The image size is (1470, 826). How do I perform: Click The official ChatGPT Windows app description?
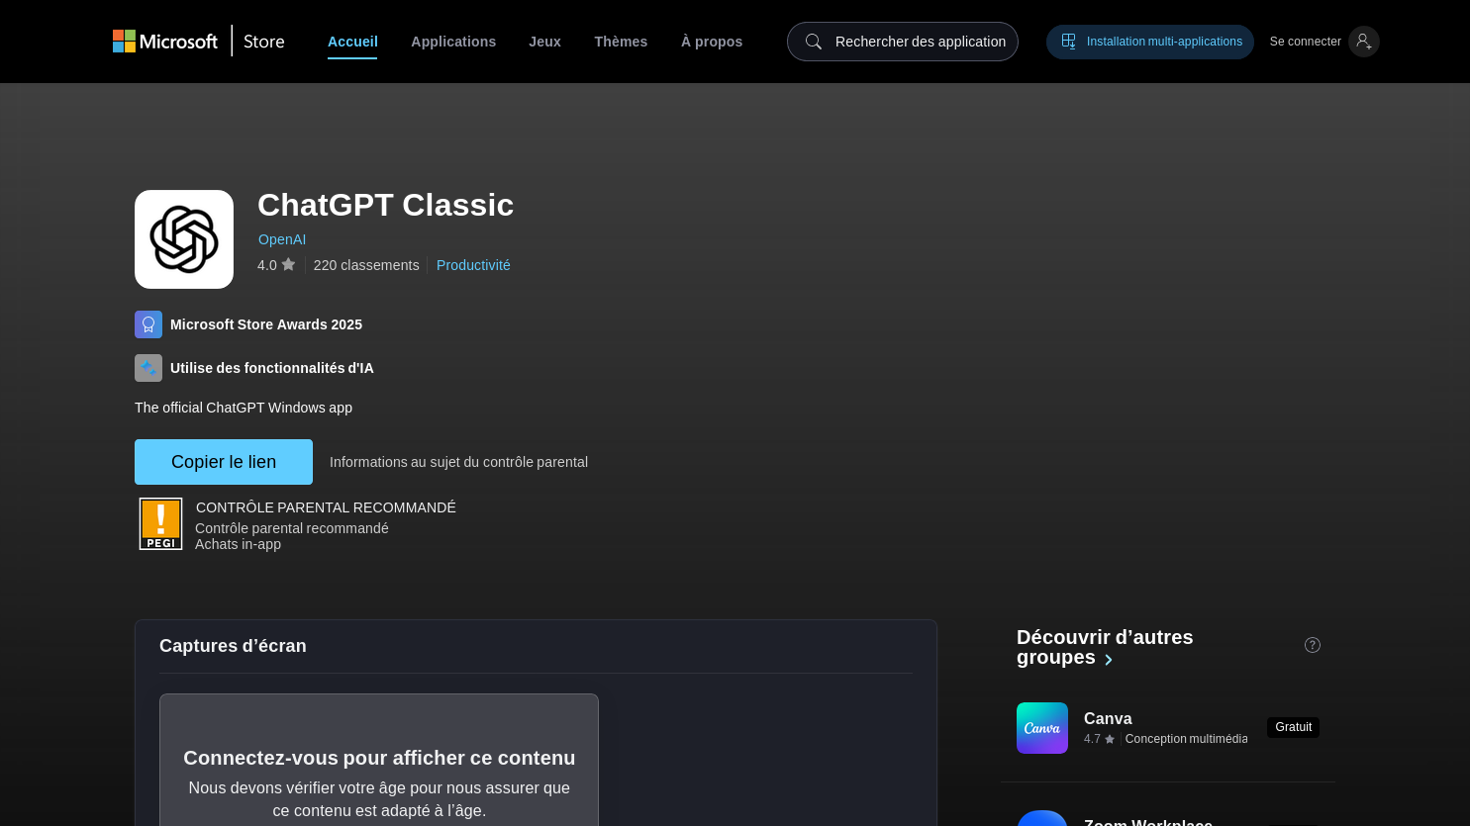point(244,408)
